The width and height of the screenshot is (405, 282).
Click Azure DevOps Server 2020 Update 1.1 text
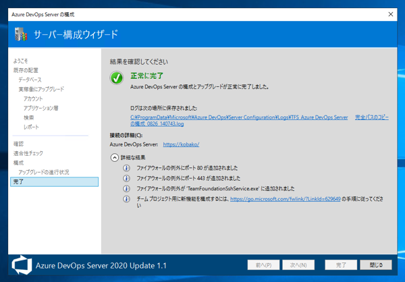(101, 266)
